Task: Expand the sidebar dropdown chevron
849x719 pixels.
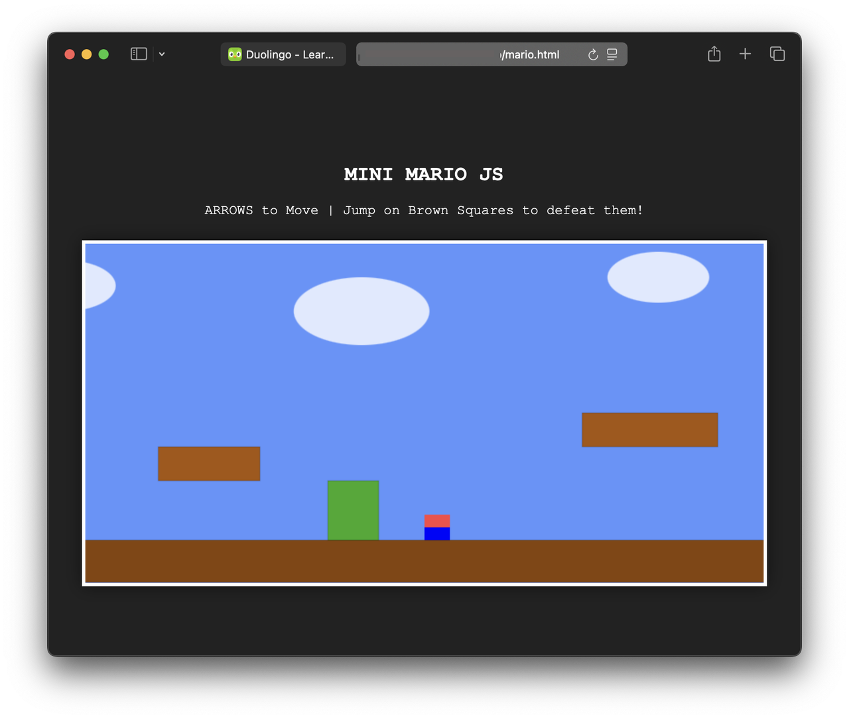Action: (x=162, y=54)
